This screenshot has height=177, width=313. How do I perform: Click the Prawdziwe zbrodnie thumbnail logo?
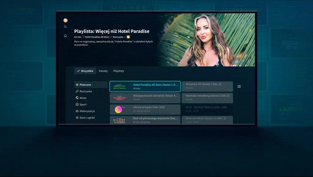(x=120, y=98)
